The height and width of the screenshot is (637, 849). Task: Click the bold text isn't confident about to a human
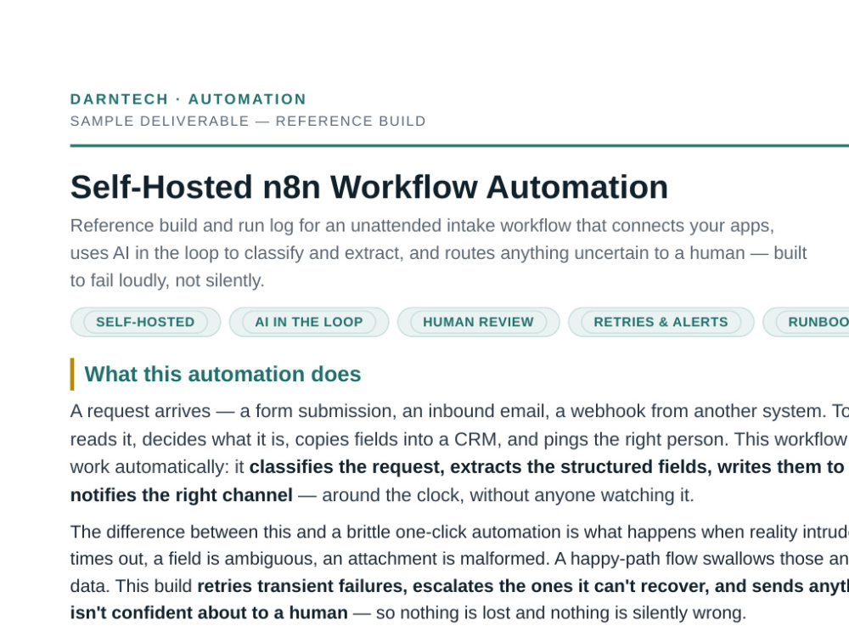(209, 612)
